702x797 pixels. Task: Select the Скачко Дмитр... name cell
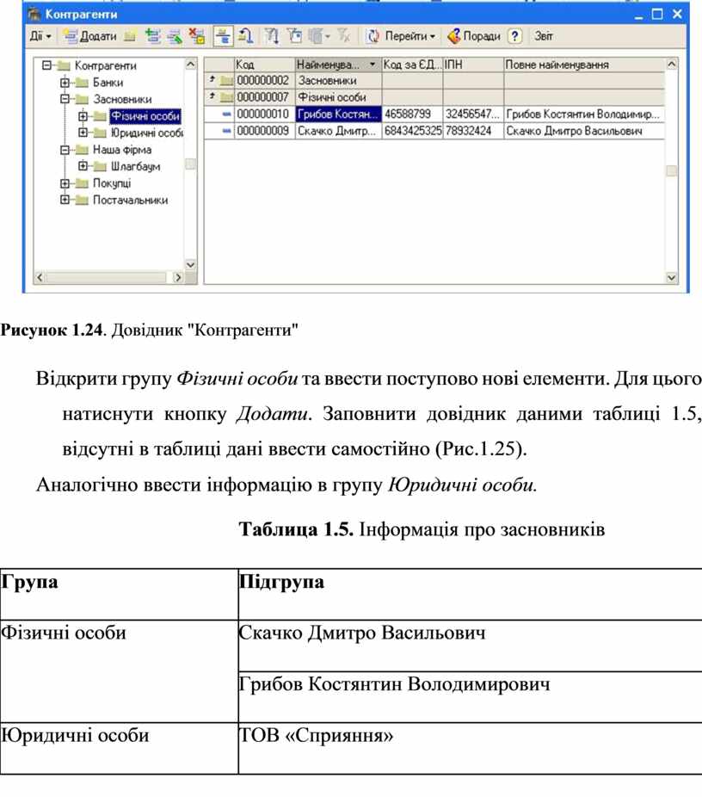click(338, 131)
